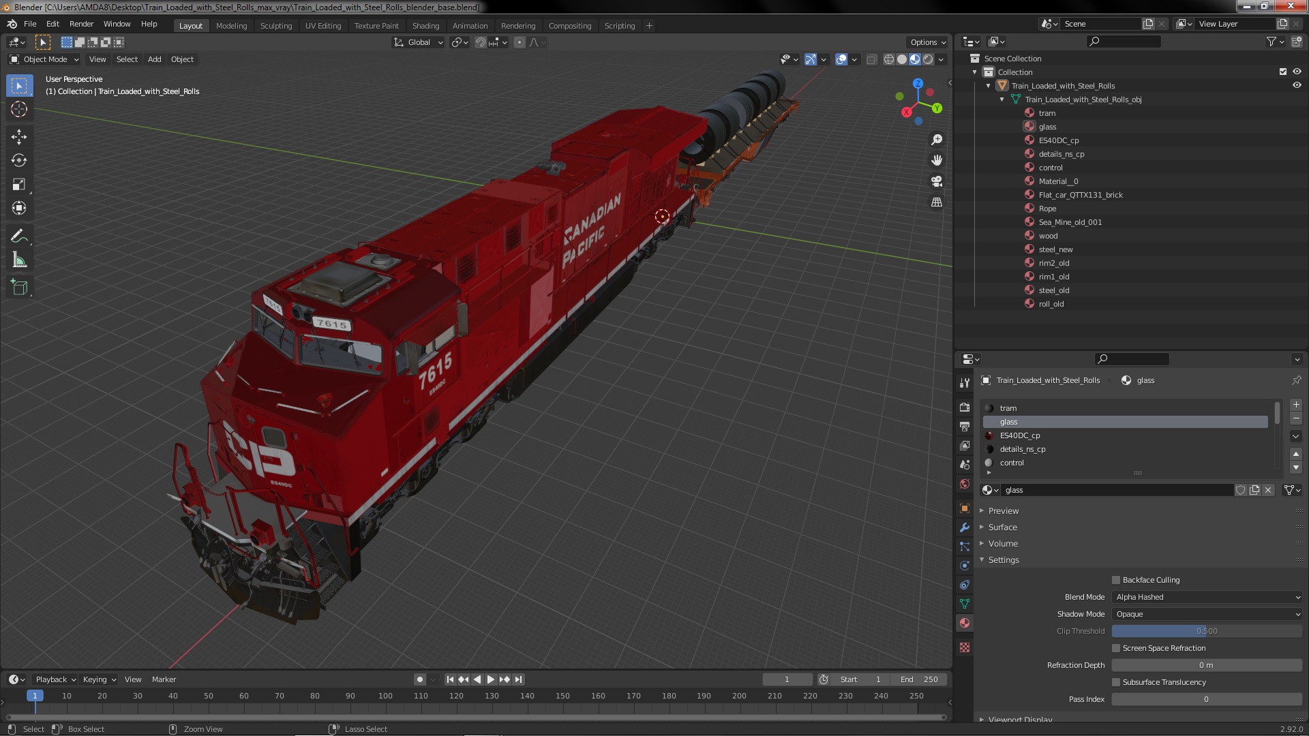Open the Shadow Mode dropdown

[1207, 614]
